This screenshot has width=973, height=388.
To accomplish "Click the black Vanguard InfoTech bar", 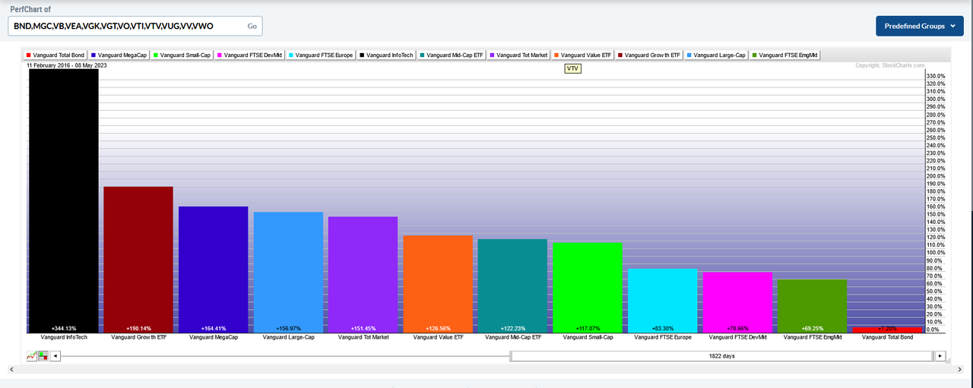I will pos(64,201).
